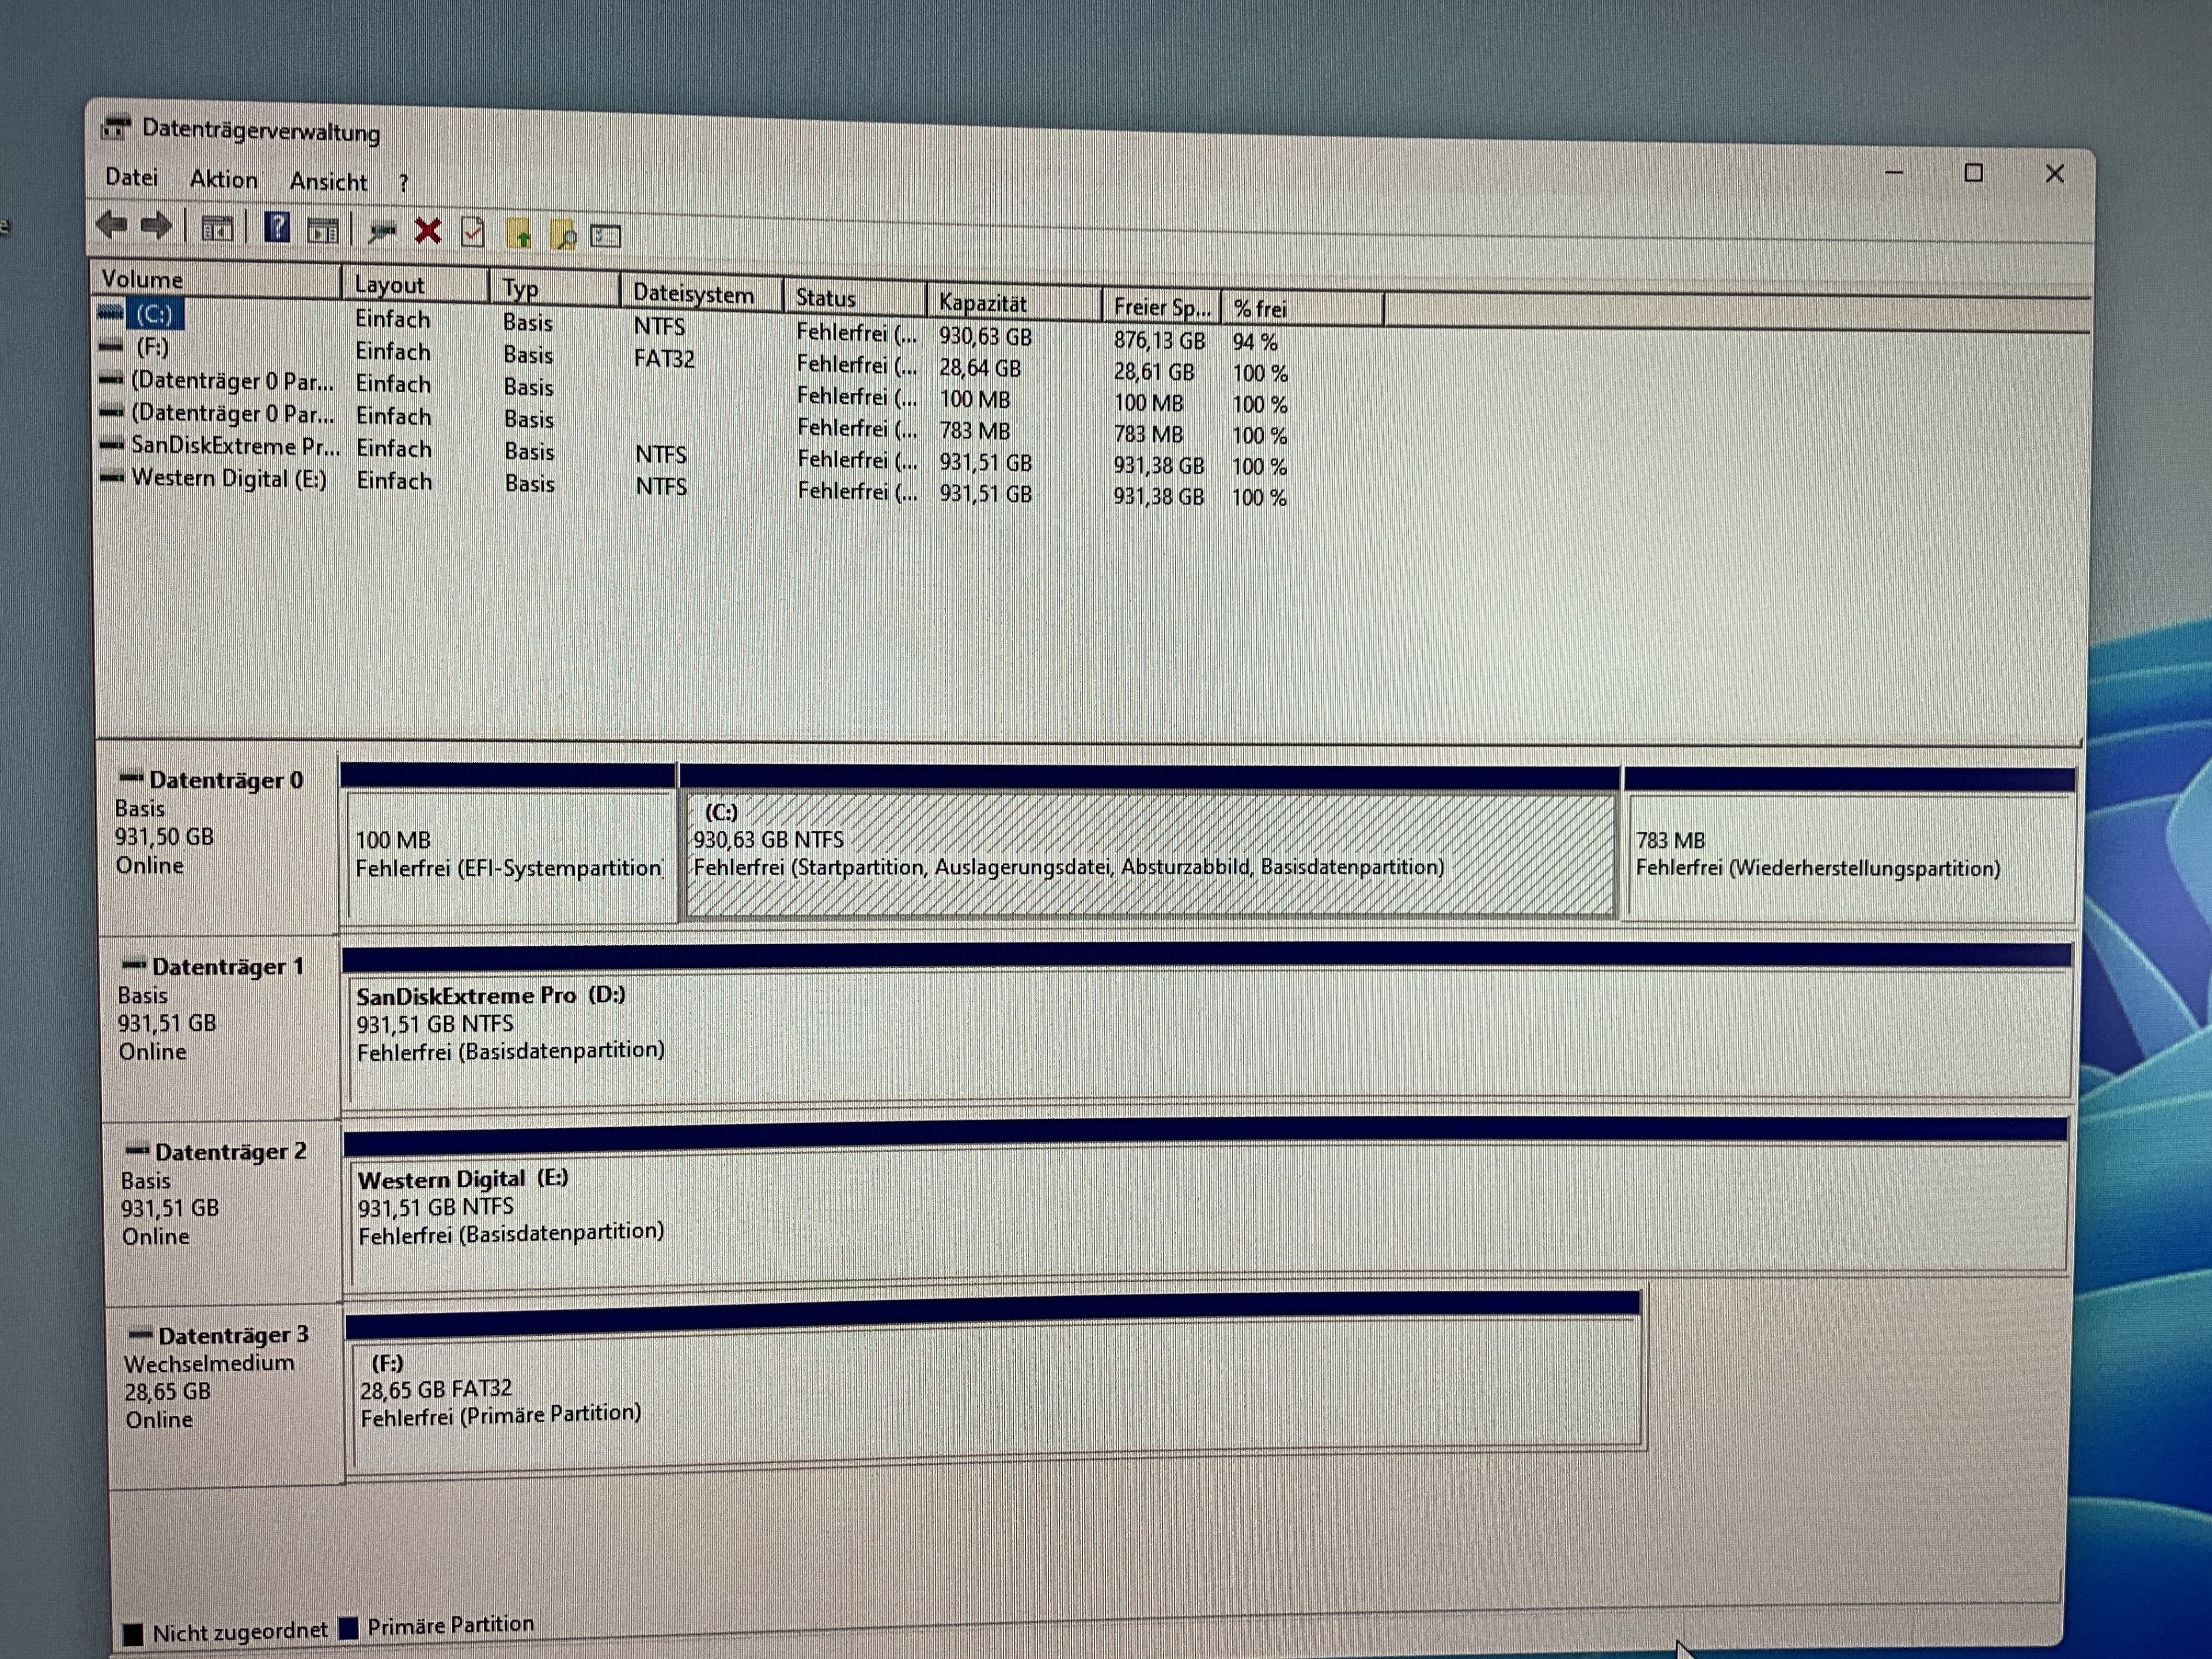Open the Aktion menu

[223, 180]
